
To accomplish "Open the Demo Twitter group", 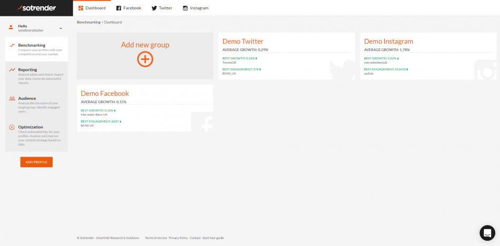I will 243,41.
